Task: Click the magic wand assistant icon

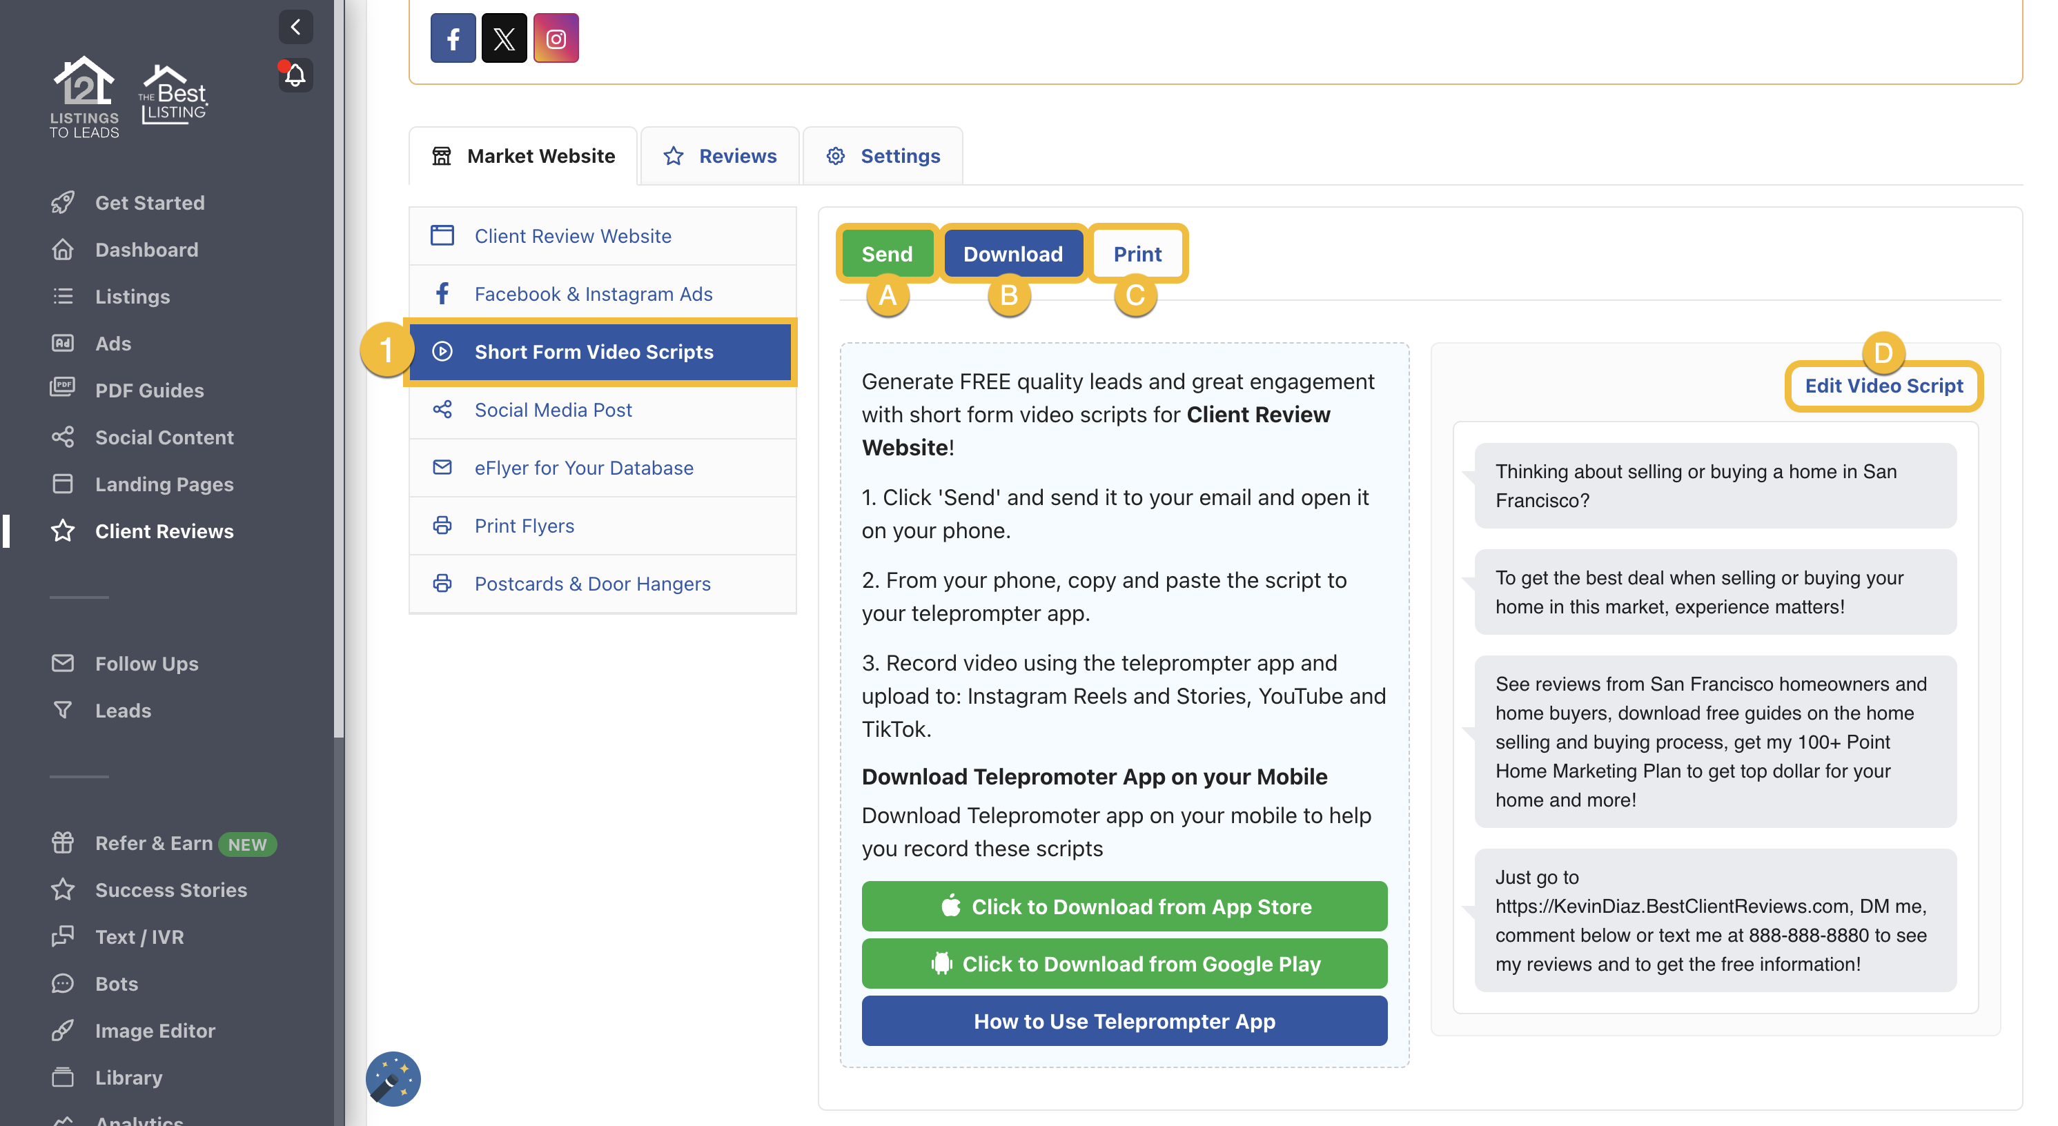Action: click(x=393, y=1079)
